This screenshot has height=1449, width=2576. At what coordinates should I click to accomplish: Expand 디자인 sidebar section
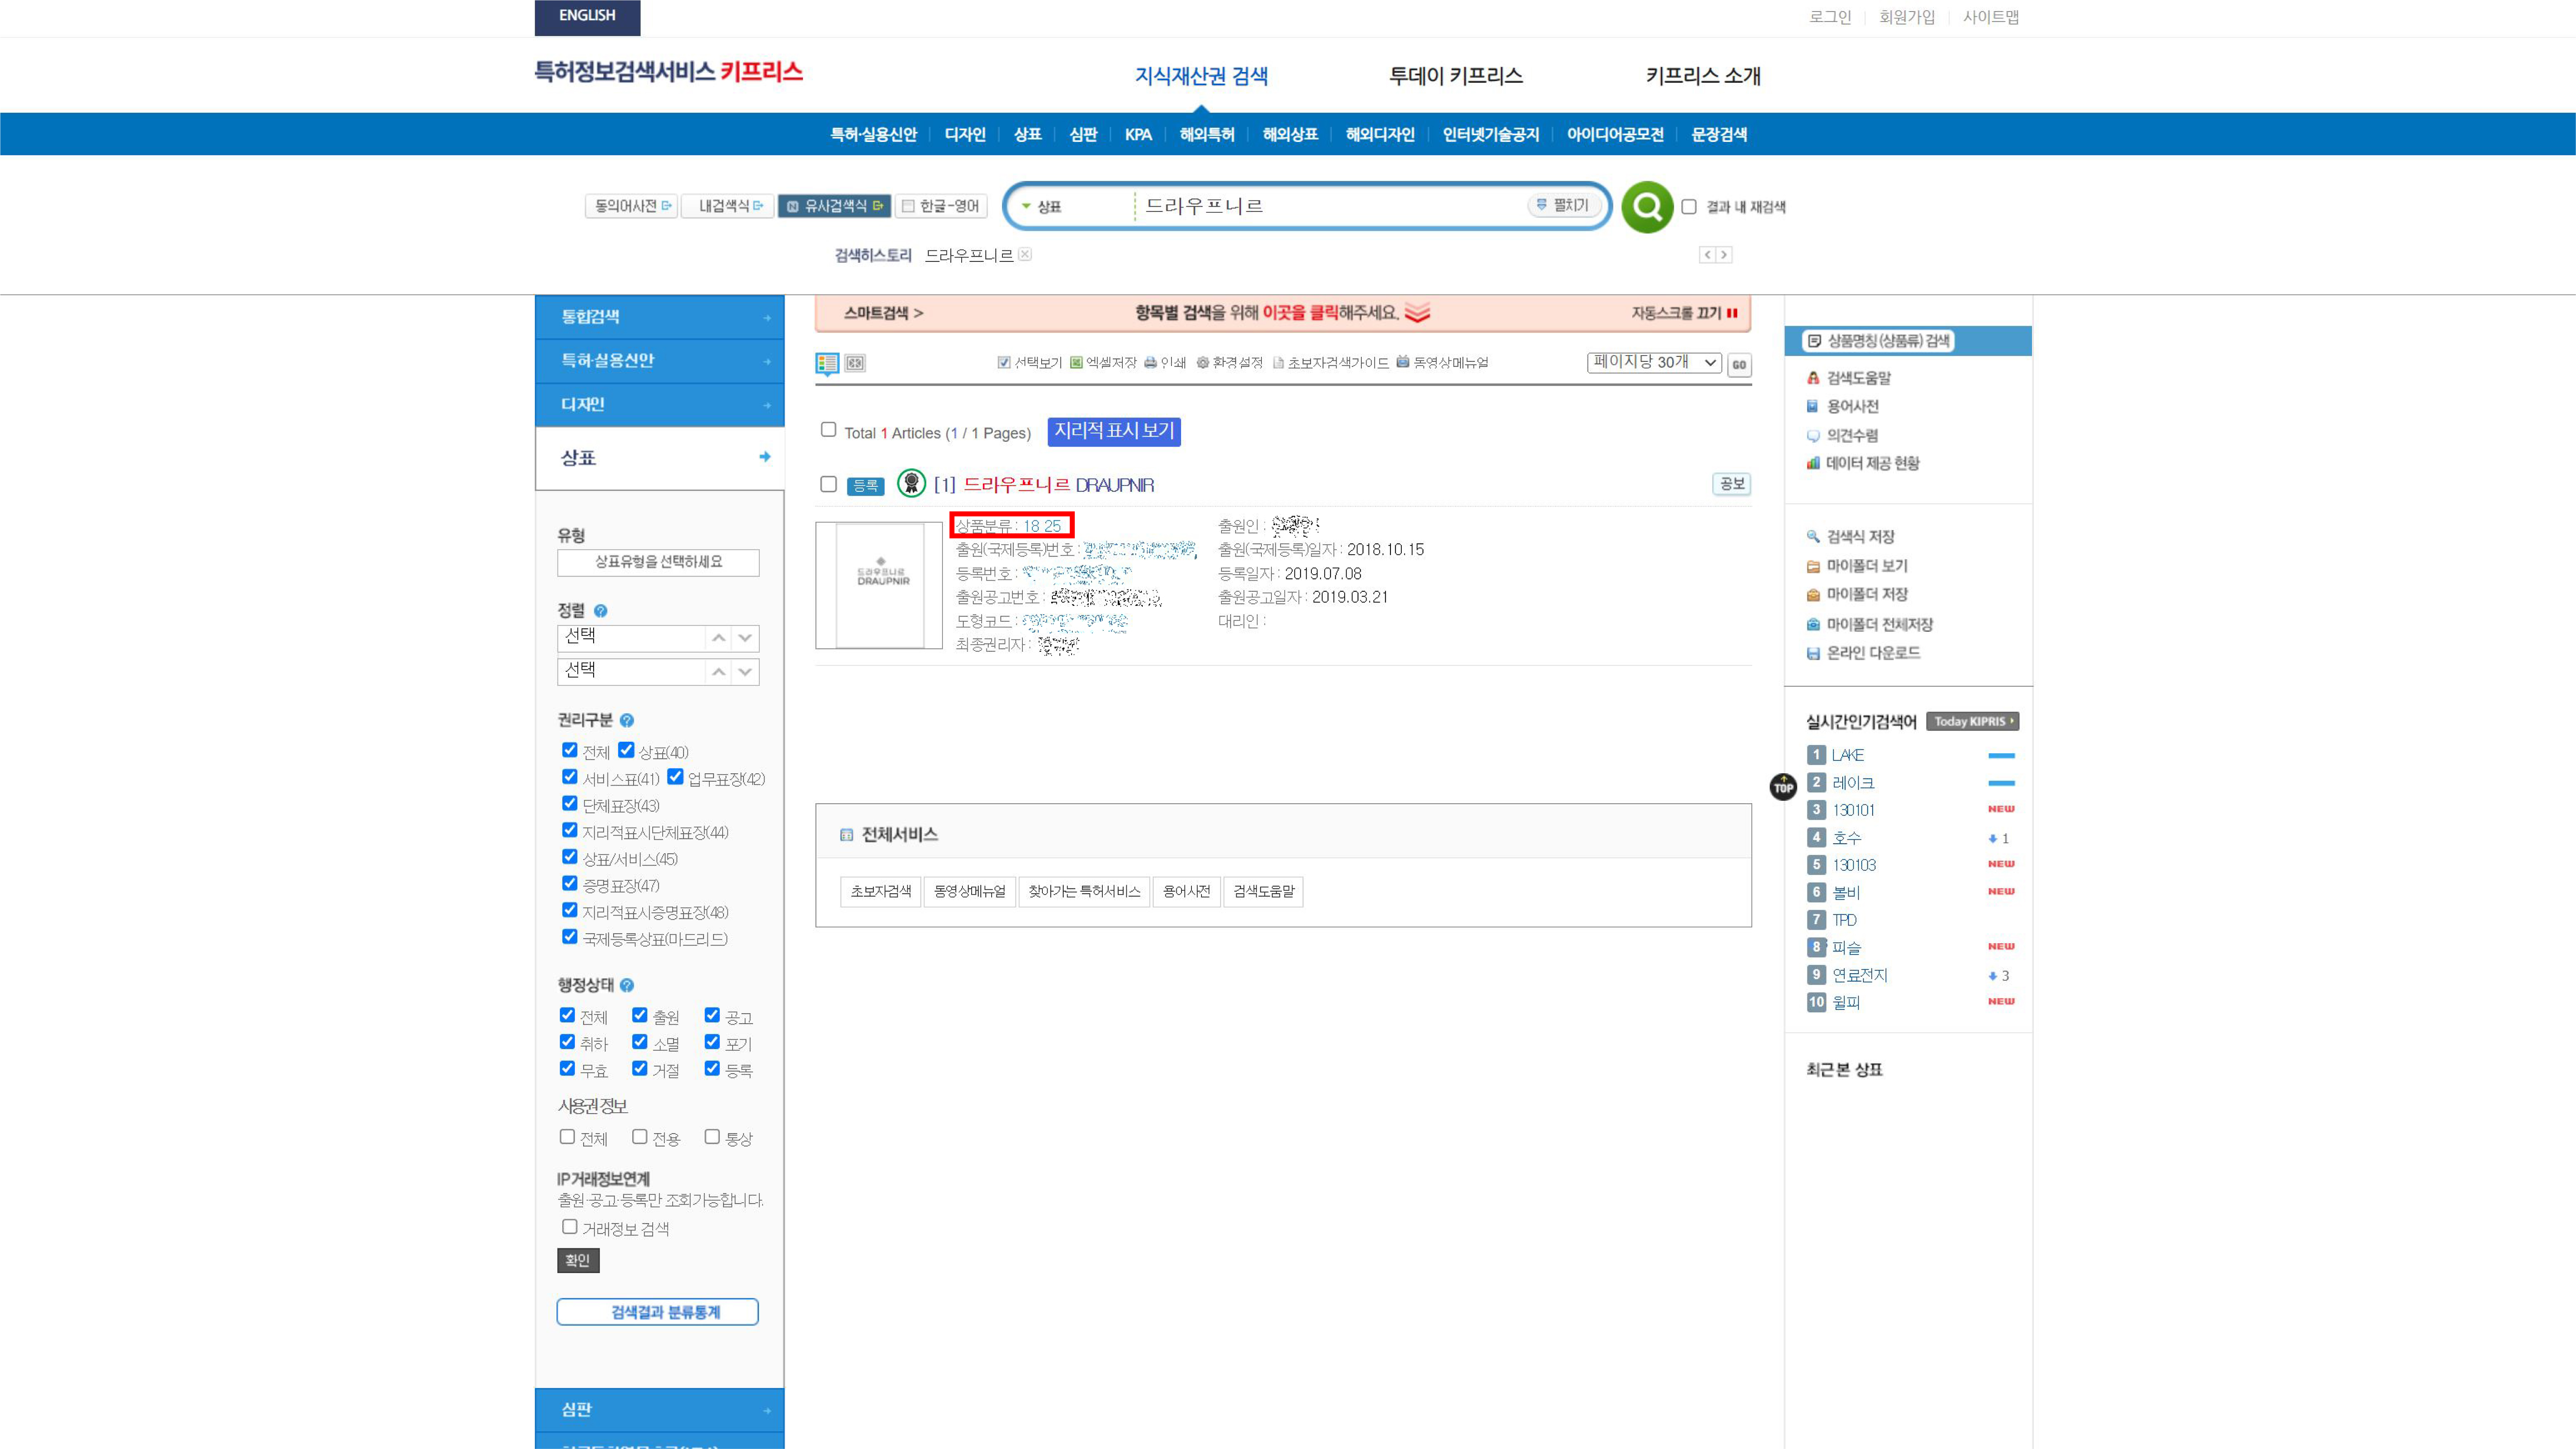(660, 405)
